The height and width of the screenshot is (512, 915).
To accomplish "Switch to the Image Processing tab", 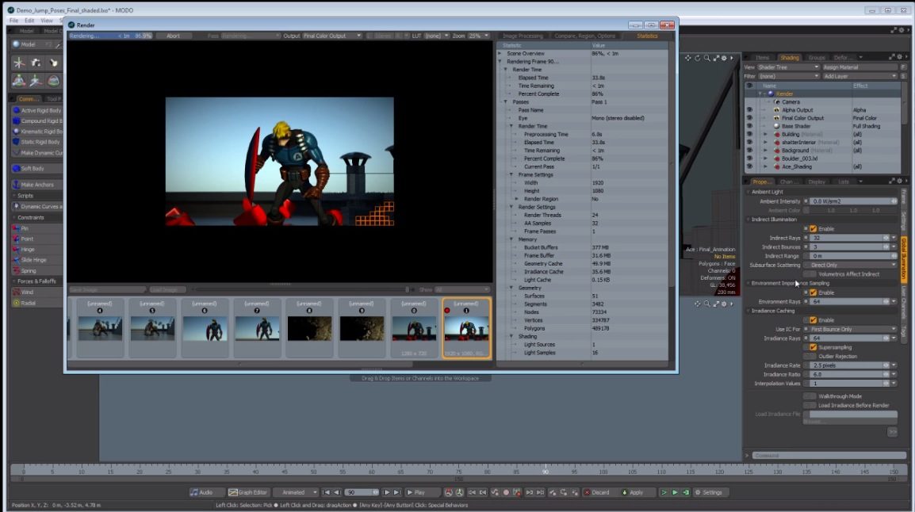I will [523, 36].
